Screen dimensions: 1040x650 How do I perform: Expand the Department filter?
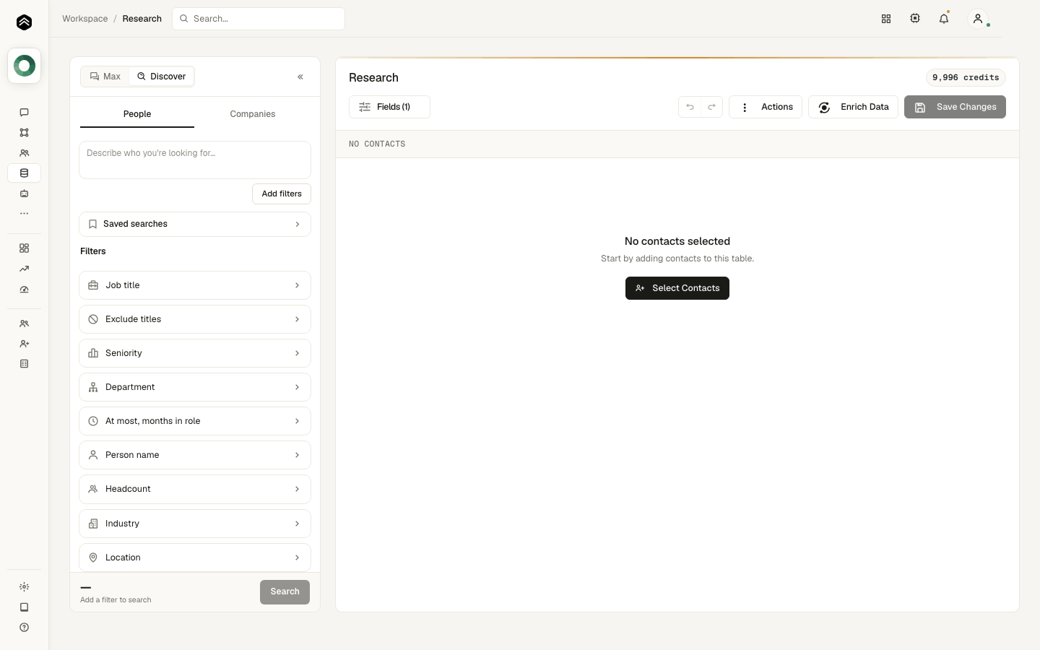point(195,387)
